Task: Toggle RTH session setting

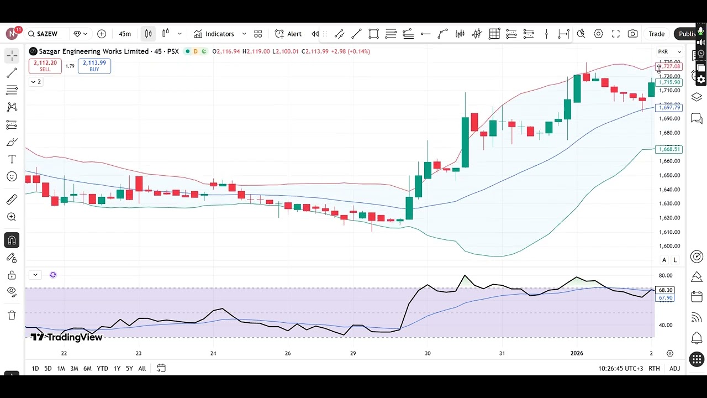Action: tap(654, 369)
